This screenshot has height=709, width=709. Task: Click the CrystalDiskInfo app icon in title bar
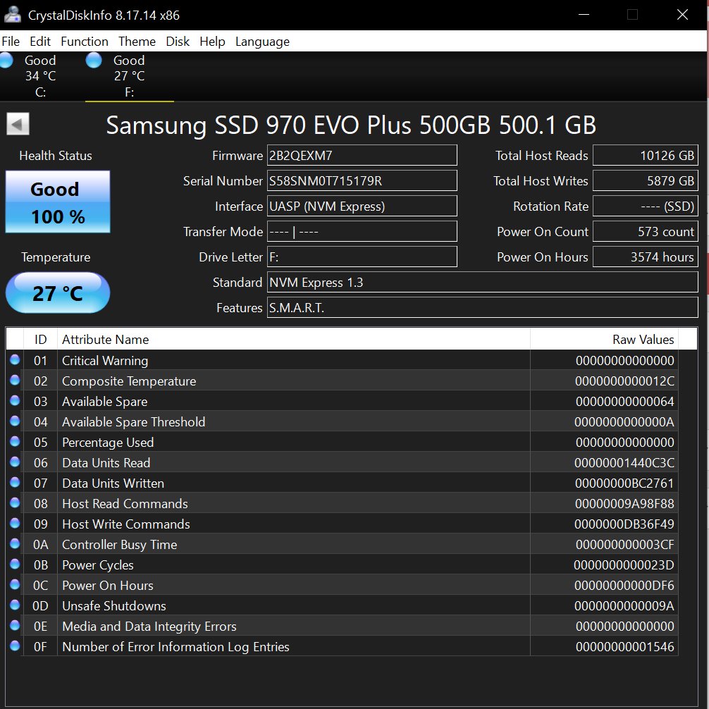point(12,15)
